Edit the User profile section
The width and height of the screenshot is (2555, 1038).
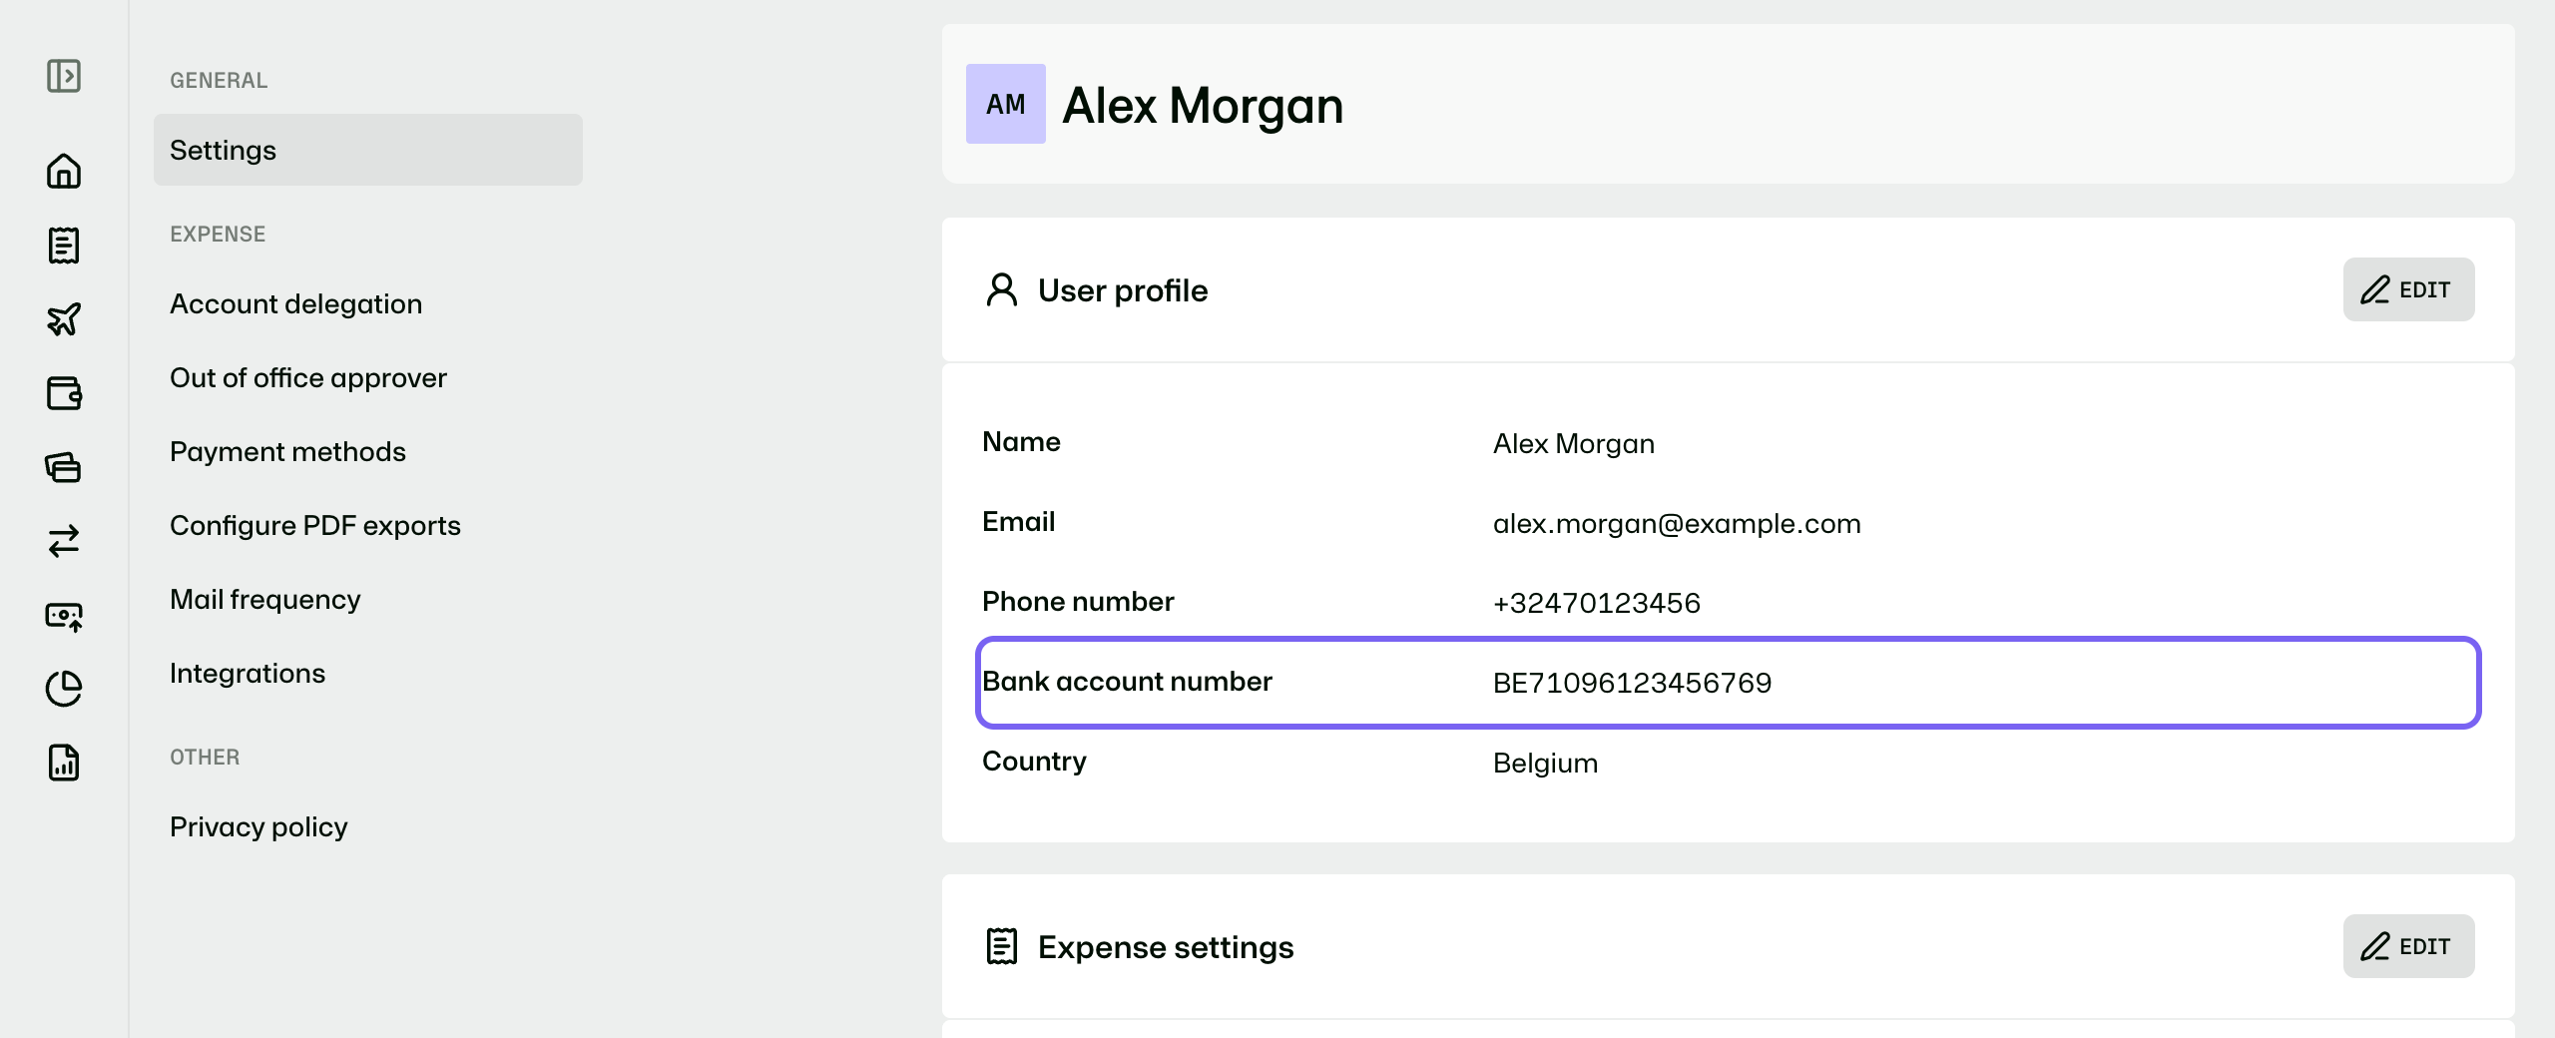(2407, 289)
